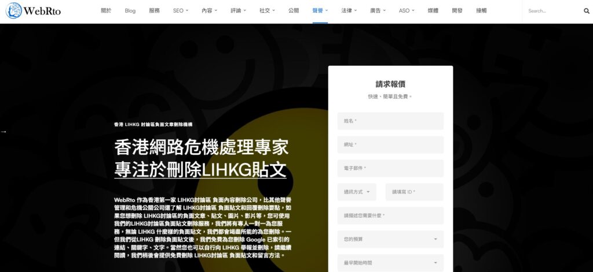This screenshot has height=272, width=593.
Task: Click the left-edge arrow icon
Action: [x=3, y=132]
